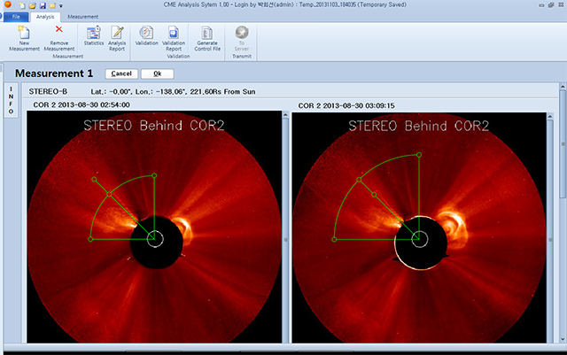Image resolution: width=567 pixels, height=355 pixels.
Task: Click main panel scrollbar down arrow
Action: pos(563,339)
